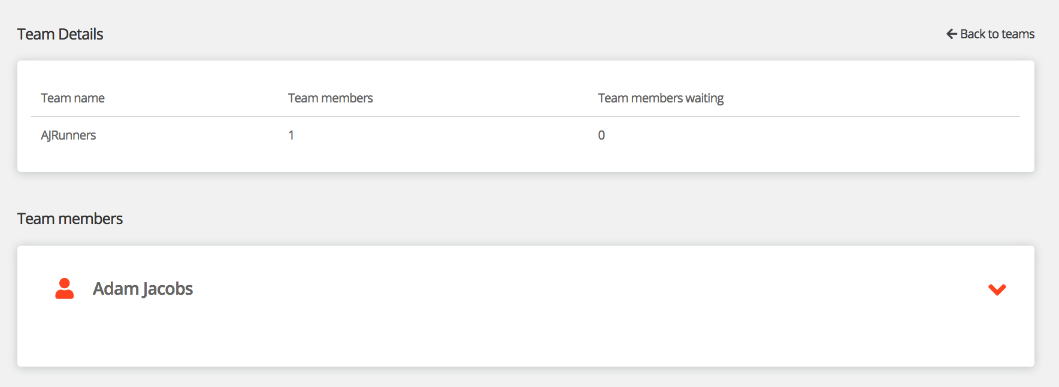Click blank space between Adam Jacobs and chevron

[569, 289]
